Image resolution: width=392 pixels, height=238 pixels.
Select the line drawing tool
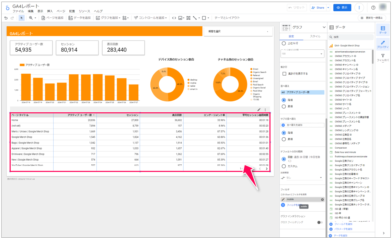coord(195,18)
